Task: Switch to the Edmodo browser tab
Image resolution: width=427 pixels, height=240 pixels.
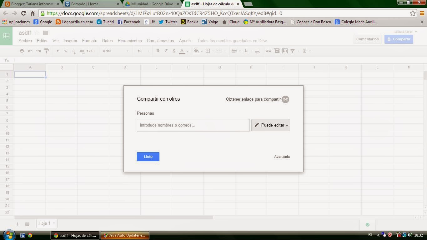Action: [x=88, y=4]
